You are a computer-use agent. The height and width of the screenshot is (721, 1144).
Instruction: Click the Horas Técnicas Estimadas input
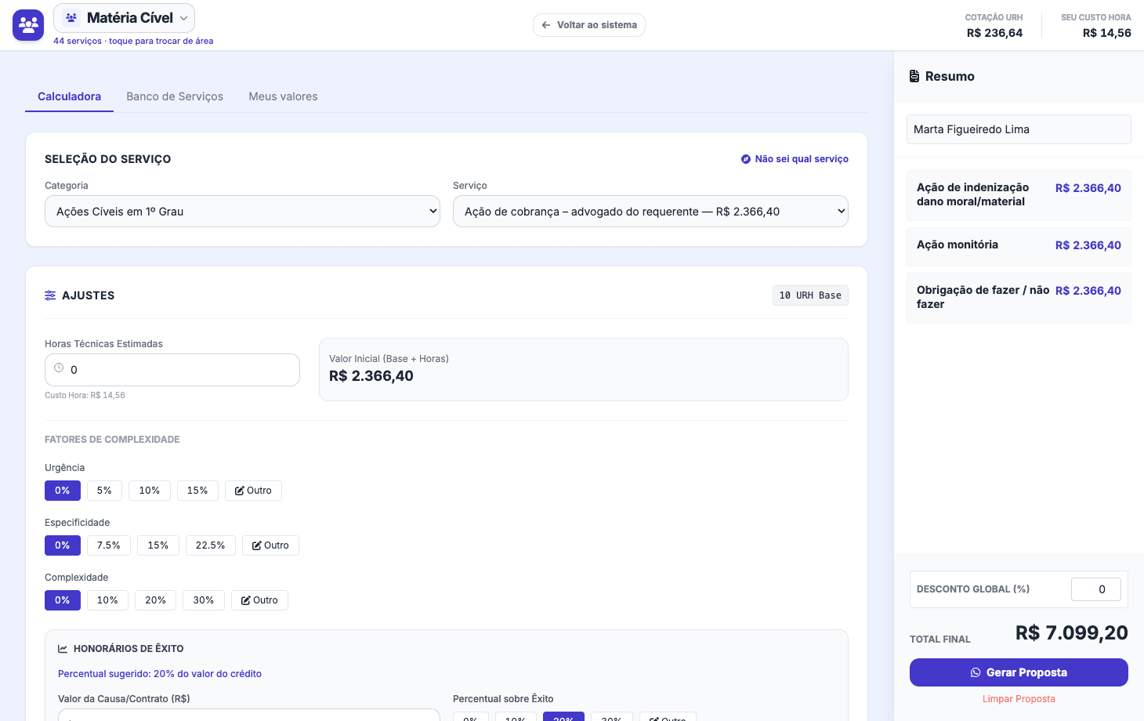(172, 370)
